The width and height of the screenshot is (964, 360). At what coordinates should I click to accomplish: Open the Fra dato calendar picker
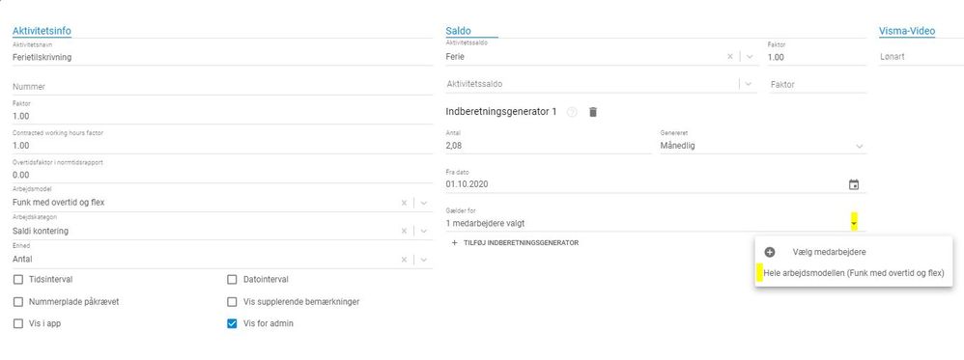(x=853, y=184)
